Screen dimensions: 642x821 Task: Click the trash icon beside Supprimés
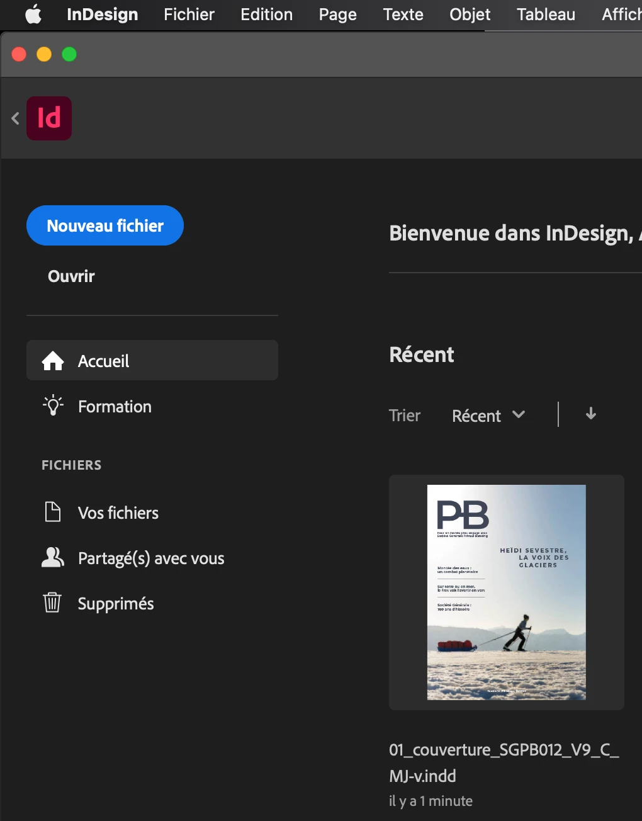[52, 603]
